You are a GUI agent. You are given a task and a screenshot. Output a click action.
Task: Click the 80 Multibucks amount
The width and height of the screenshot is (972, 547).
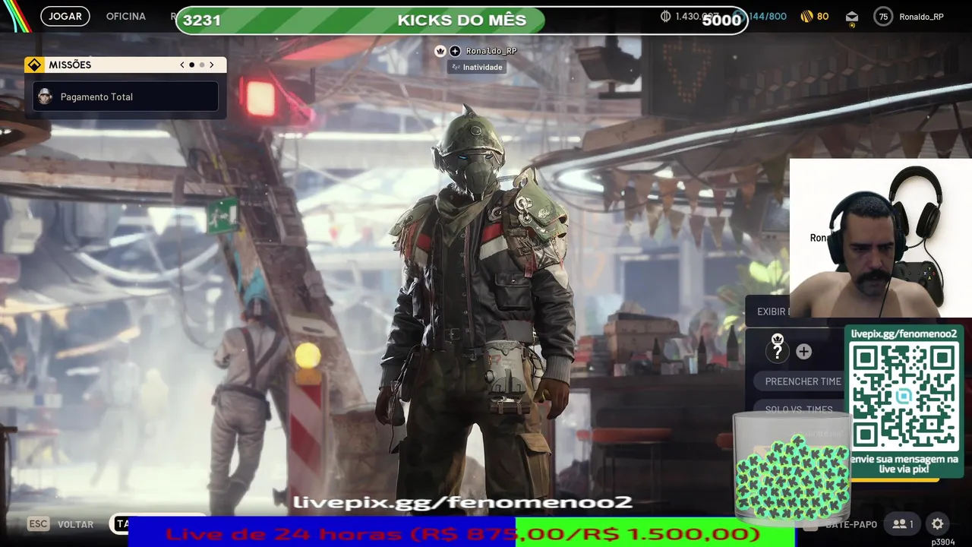[823, 16]
